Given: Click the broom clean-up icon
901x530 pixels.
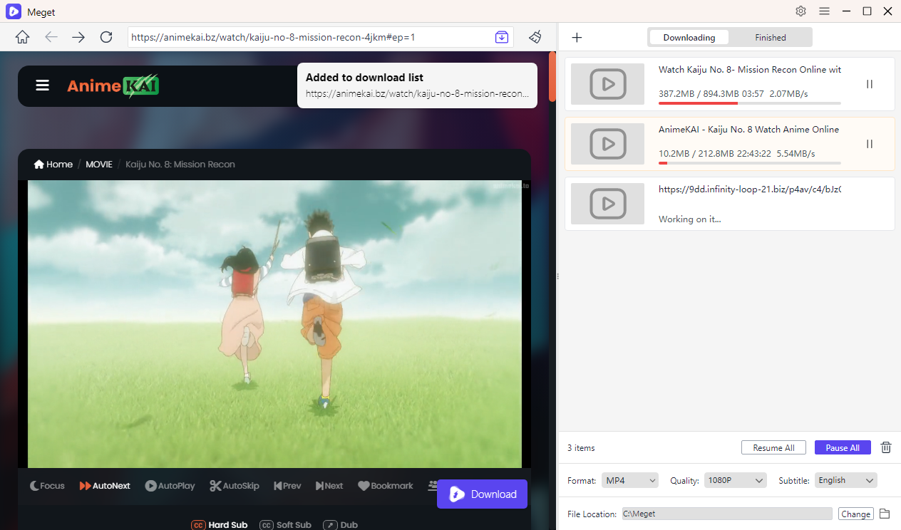Looking at the screenshot, I should tap(535, 37).
